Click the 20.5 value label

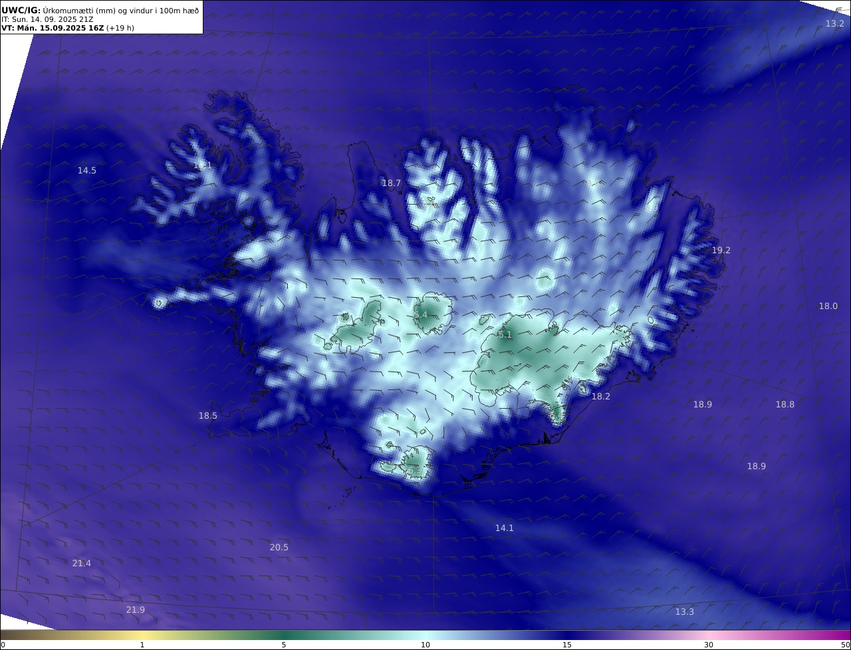279,547
